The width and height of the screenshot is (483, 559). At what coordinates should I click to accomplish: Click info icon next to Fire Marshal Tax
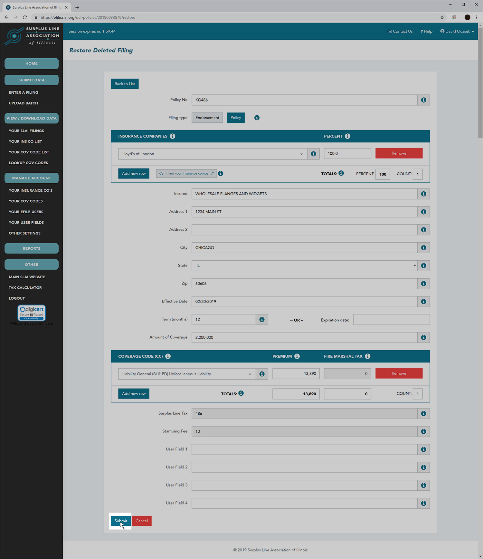pos(368,356)
